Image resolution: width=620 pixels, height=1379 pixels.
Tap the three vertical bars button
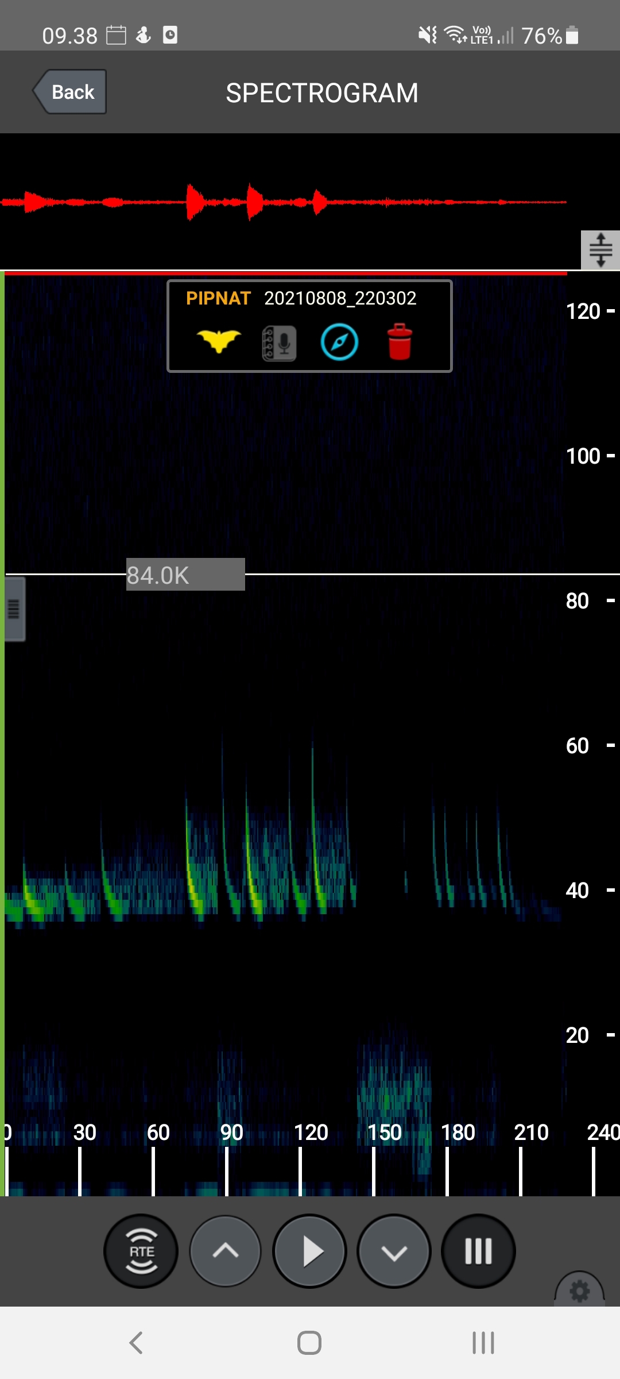(x=478, y=1251)
